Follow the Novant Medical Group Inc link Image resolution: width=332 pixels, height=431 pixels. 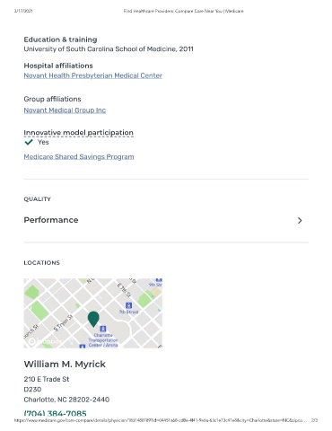click(65, 110)
